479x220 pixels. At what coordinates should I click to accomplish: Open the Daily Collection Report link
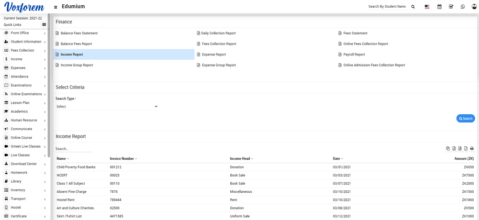pyautogui.click(x=218, y=33)
